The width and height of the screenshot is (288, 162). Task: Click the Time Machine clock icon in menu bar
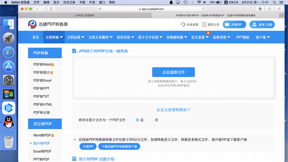186,2
